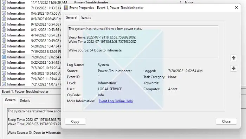Open the Event Log Online Help link
Screen dimensions: 246x139
click(116, 101)
